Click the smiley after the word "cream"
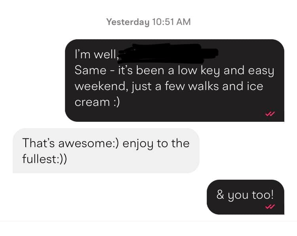 (x=117, y=102)
